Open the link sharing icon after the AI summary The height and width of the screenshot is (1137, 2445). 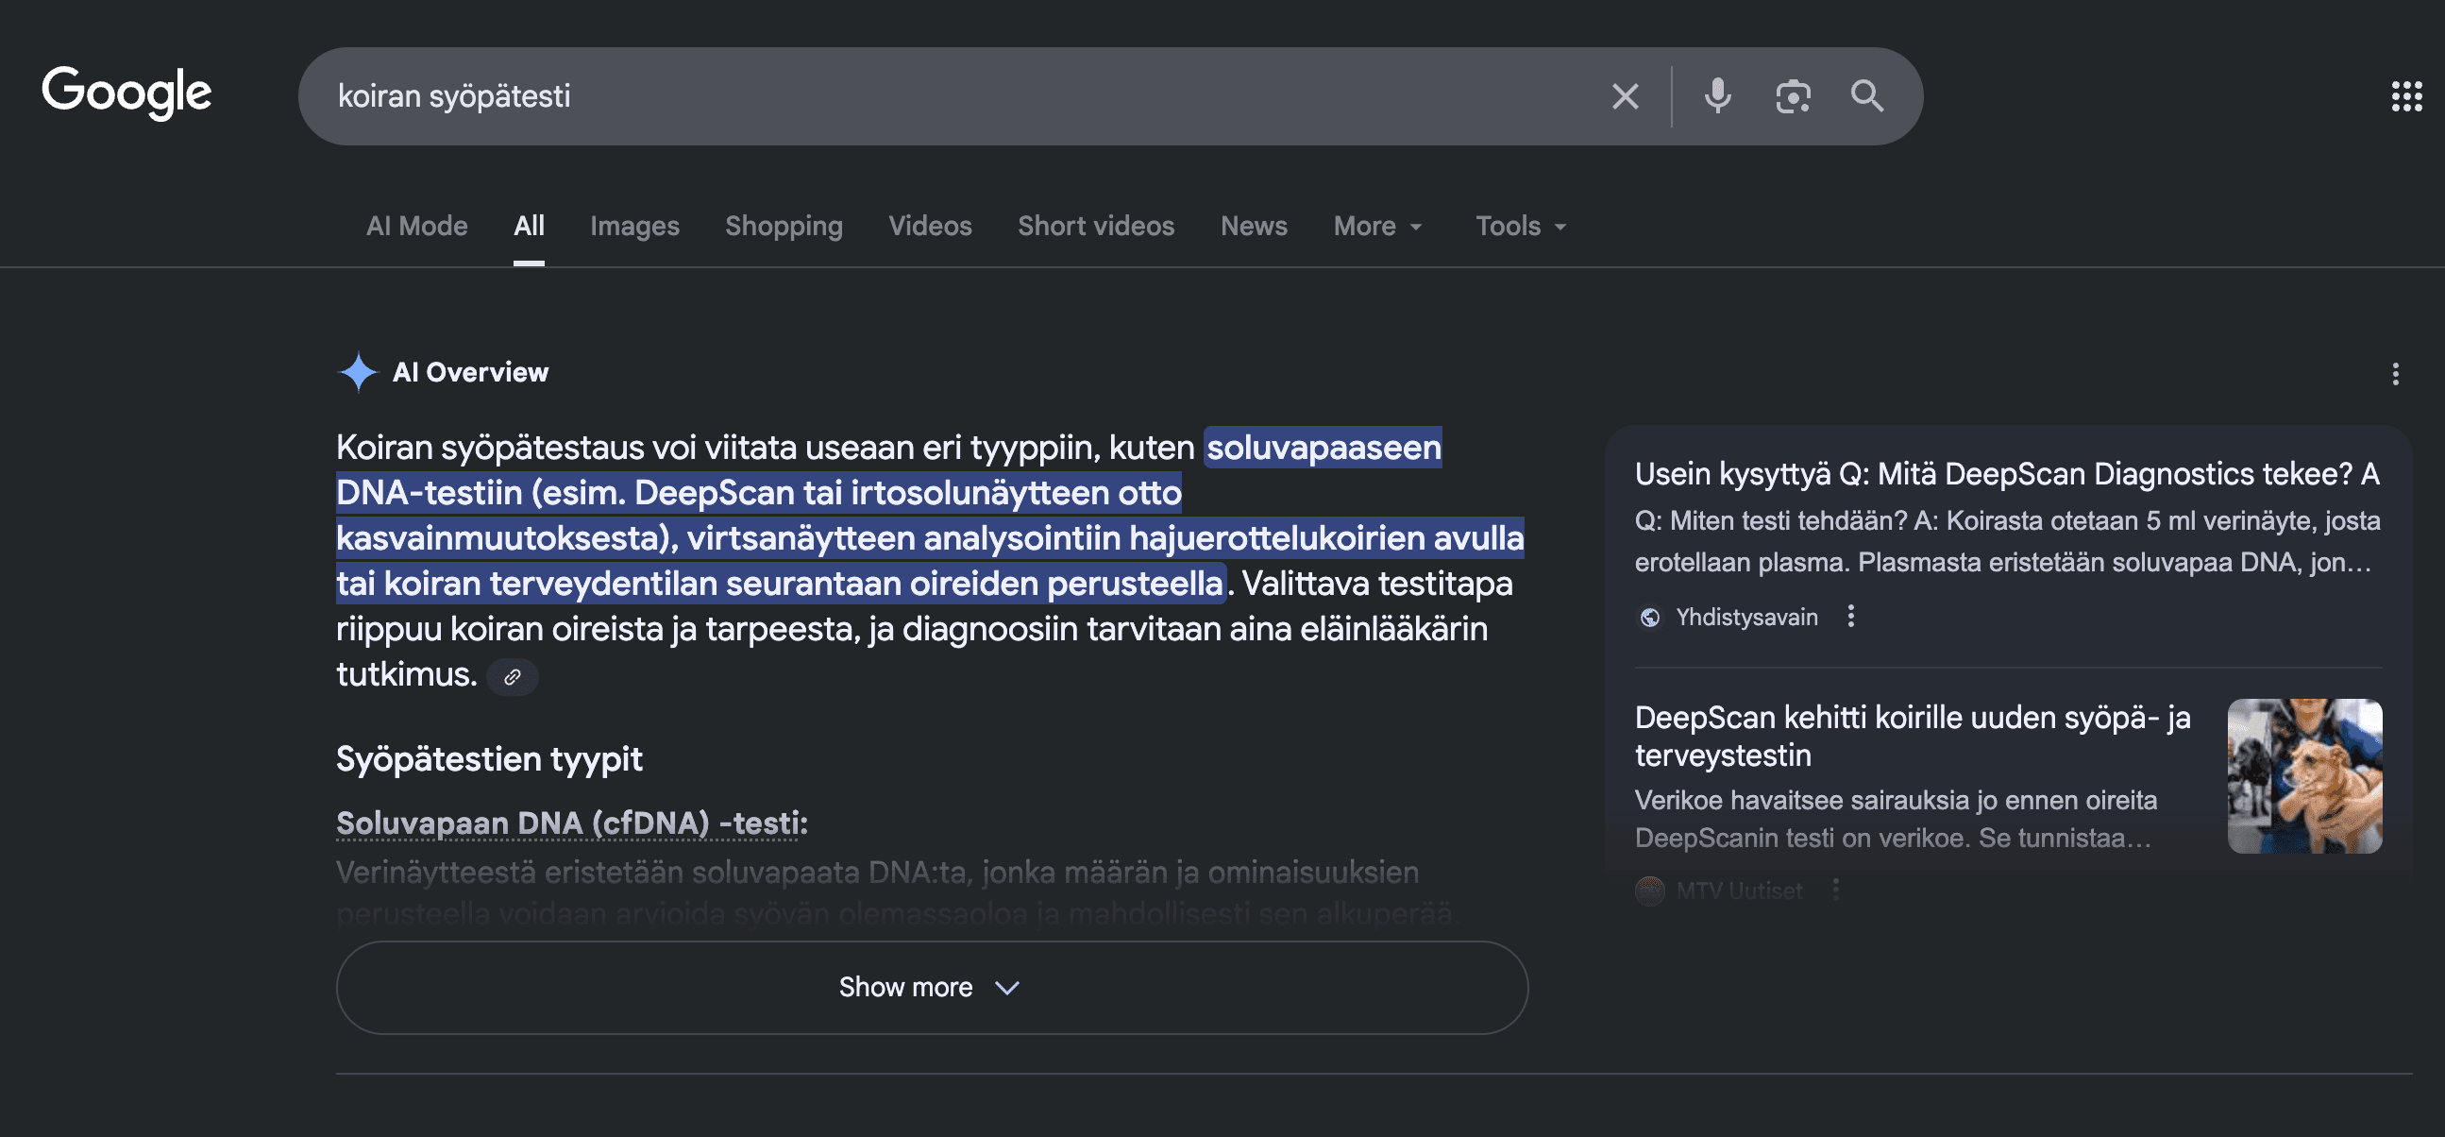pos(512,676)
